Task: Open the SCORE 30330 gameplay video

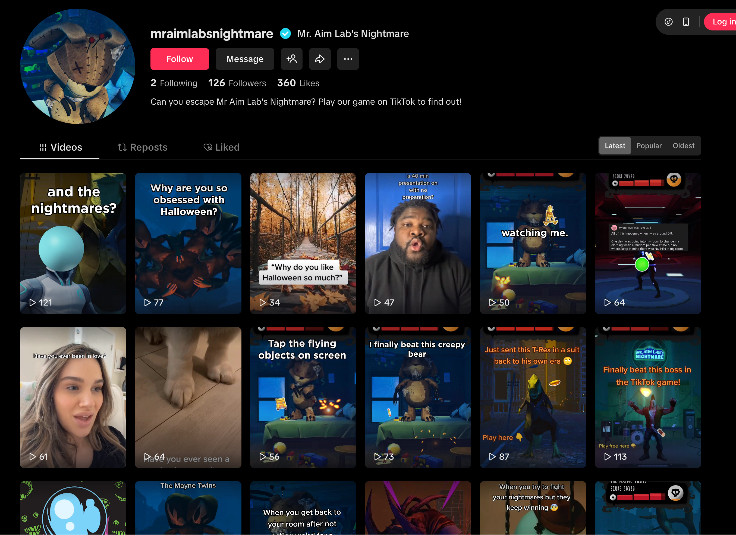Action: (x=648, y=508)
